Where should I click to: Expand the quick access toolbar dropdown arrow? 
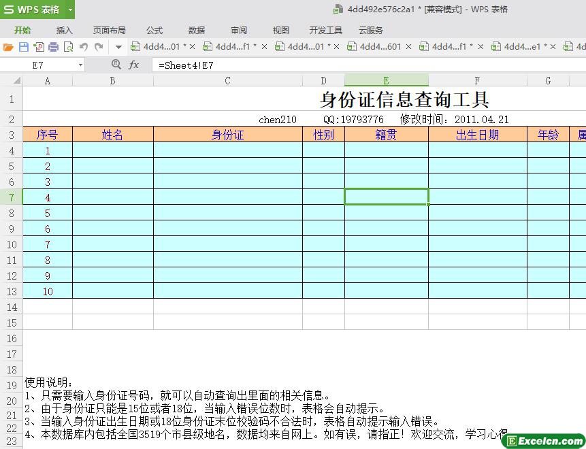coord(118,47)
